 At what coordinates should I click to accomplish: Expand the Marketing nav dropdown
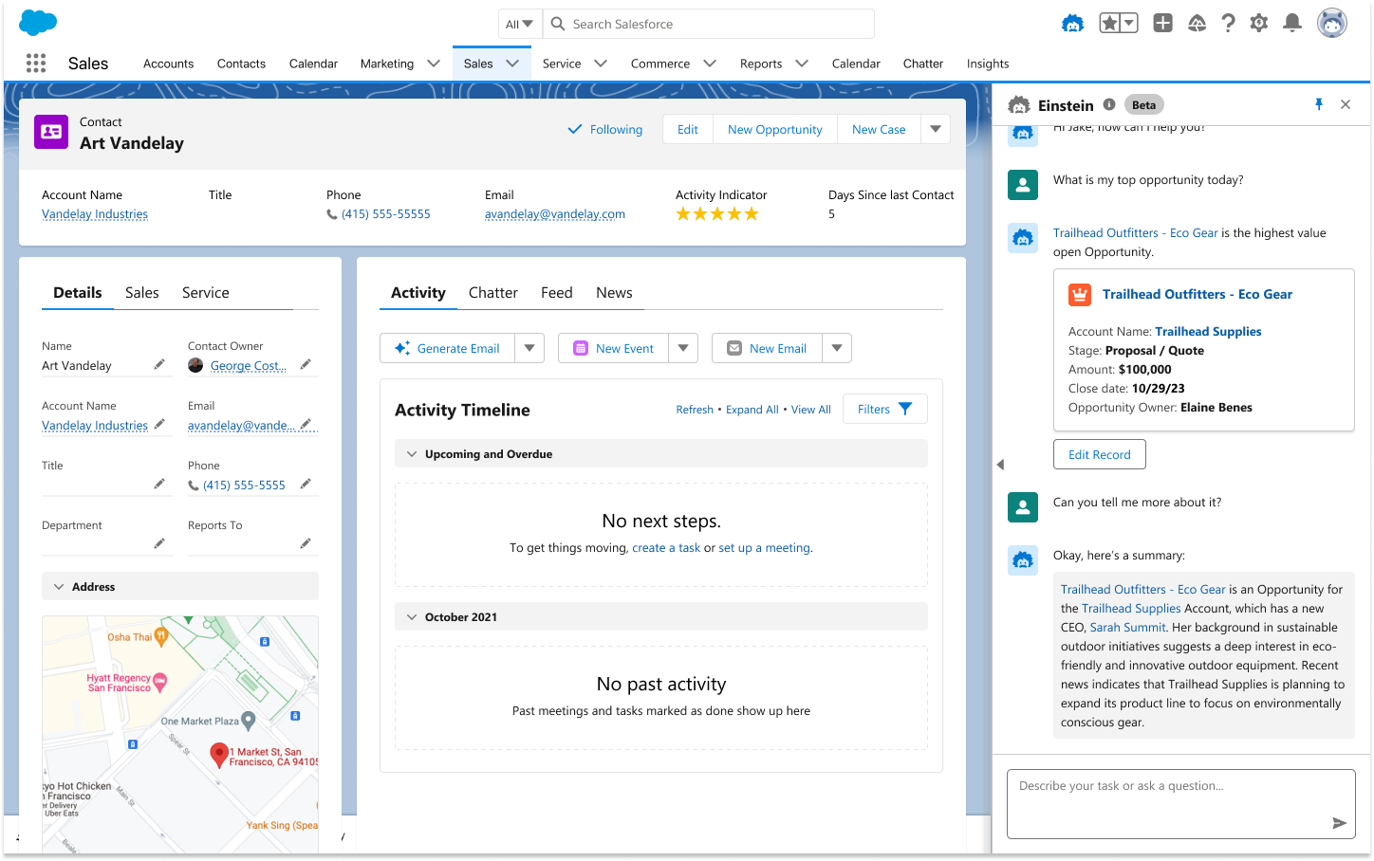point(434,64)
